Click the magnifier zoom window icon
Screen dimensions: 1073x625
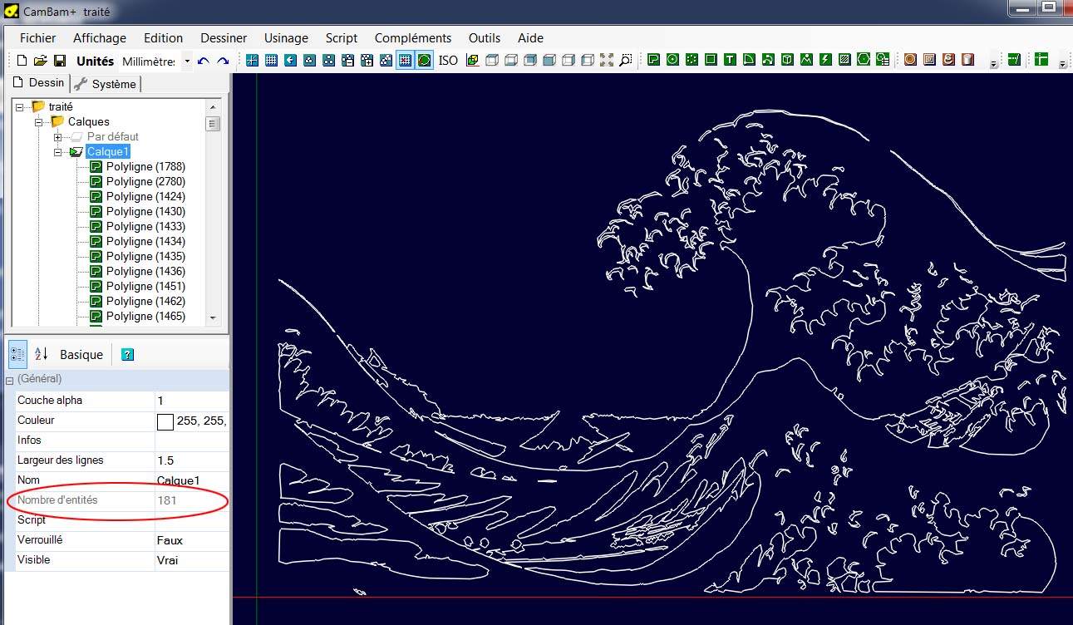click(625, 60)
